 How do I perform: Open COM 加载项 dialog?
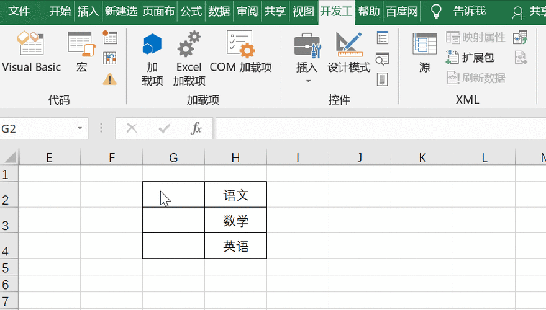tap(240, 52)
